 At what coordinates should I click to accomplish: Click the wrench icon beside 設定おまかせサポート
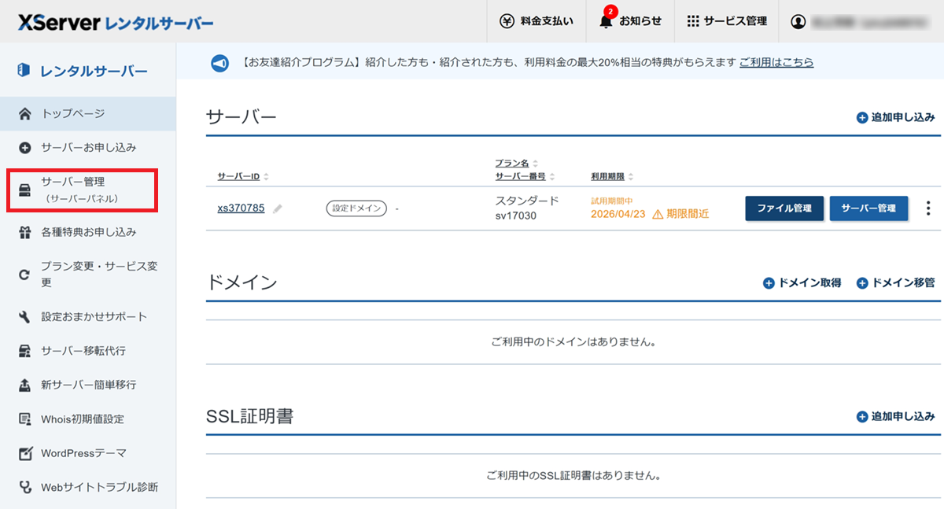25,316
